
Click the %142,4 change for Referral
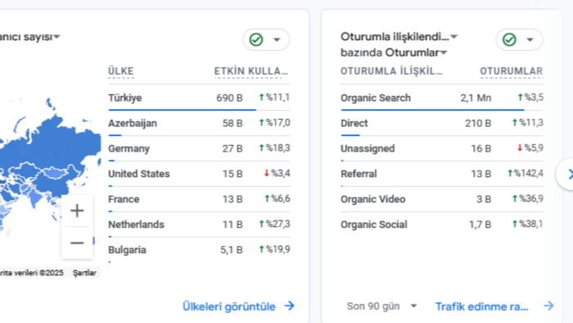526,173
